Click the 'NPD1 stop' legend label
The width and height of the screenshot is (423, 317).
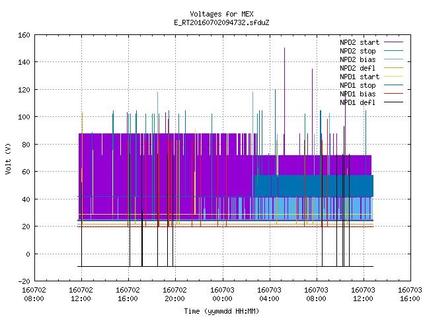(358, 85)
